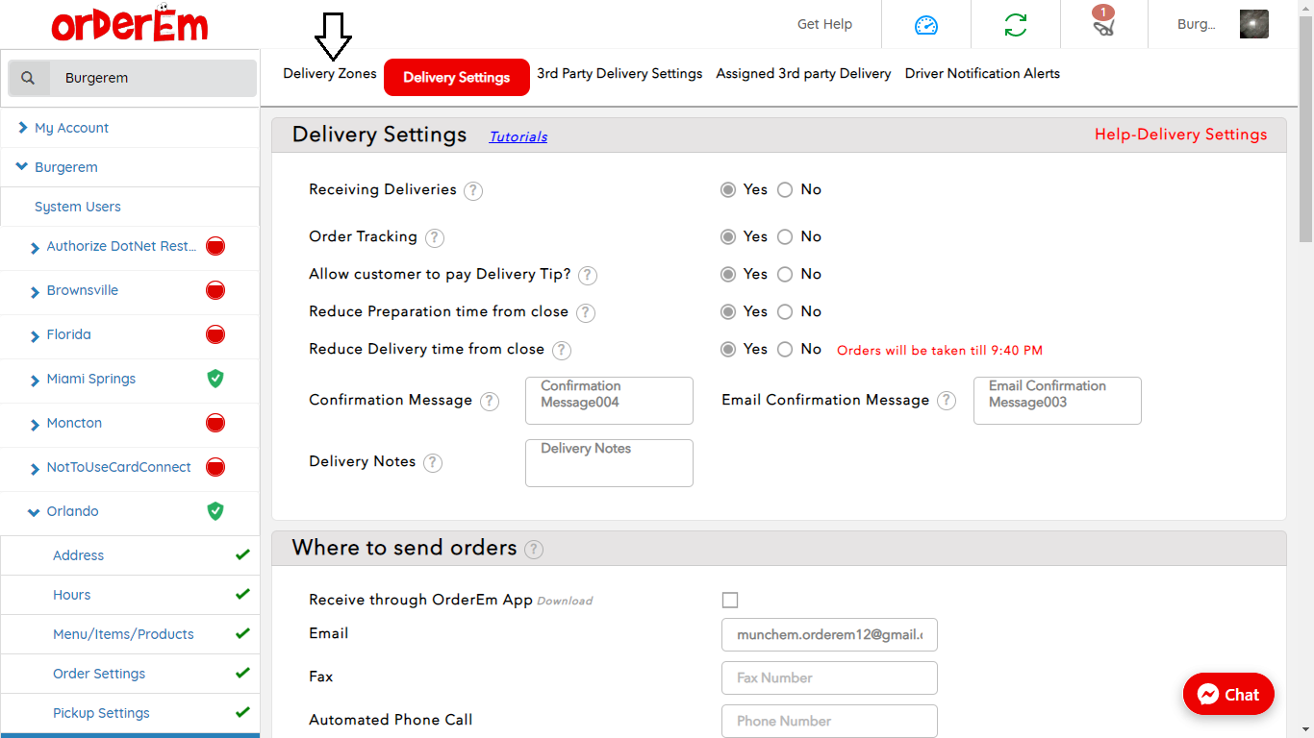Check Receive through OrderEm App box
The width and height of the screenshot is (1314, 738).
coord(730,601)
